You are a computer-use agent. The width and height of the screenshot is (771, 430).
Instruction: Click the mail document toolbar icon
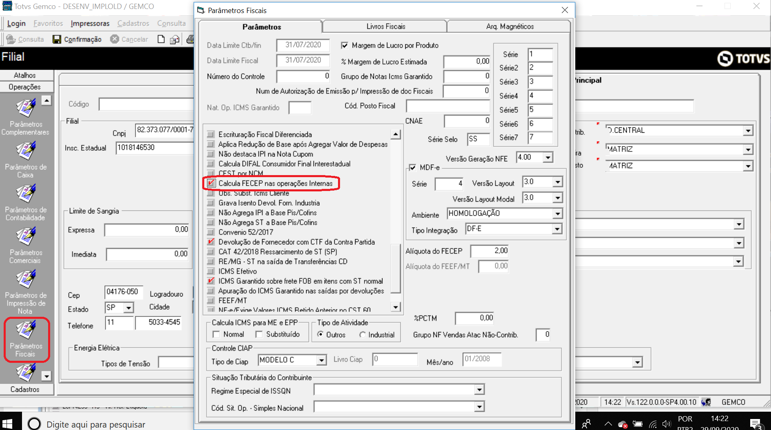point(175,39)
